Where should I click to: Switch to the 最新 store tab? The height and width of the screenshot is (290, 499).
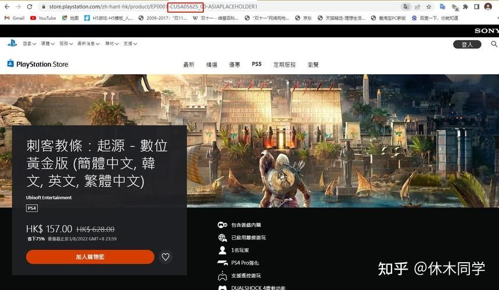(x=188, y=64)
